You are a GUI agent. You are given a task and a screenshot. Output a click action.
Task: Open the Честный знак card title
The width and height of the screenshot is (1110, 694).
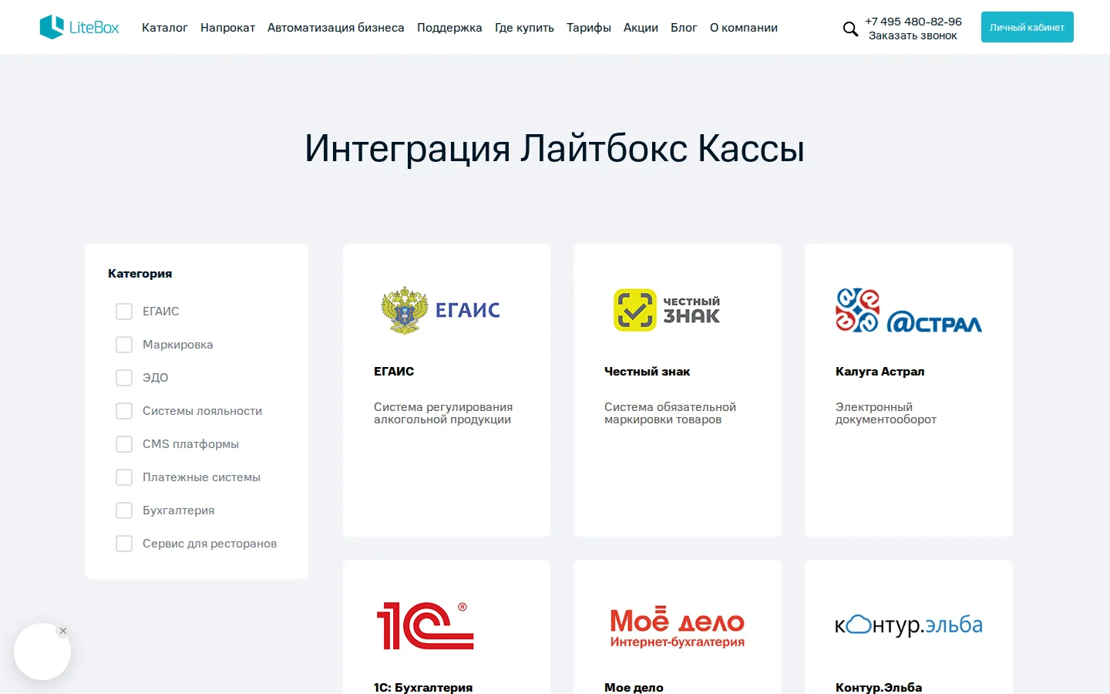(x=647, y=372)
